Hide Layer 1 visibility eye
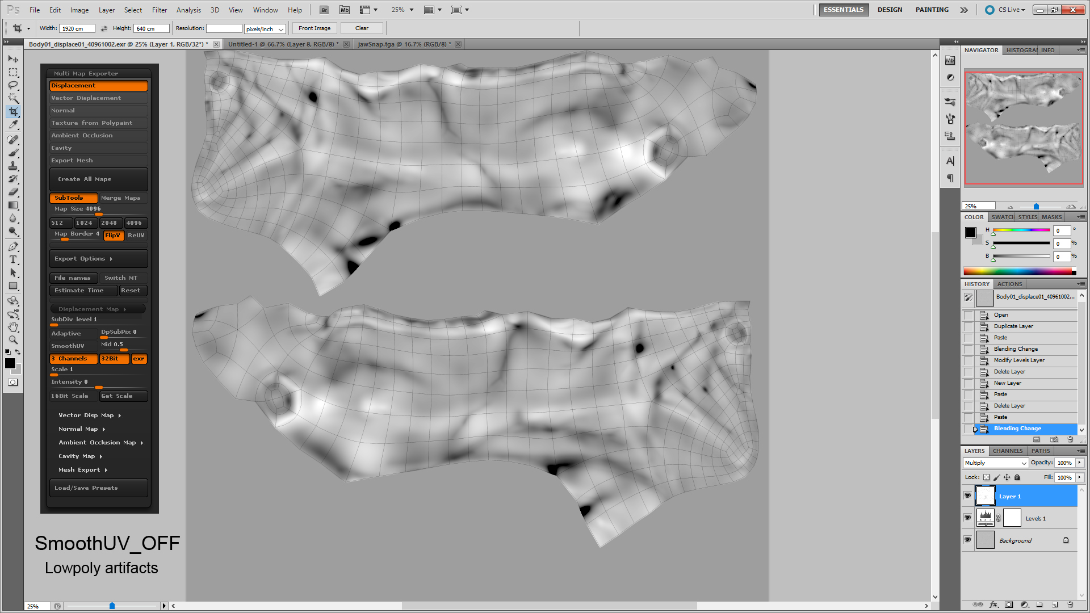The image size is (1090, 613). 967,496
